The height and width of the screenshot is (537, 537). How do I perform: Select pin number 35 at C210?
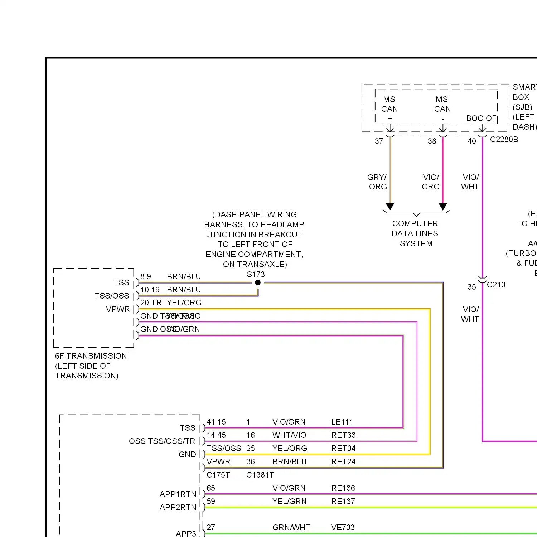coord(472,287)
